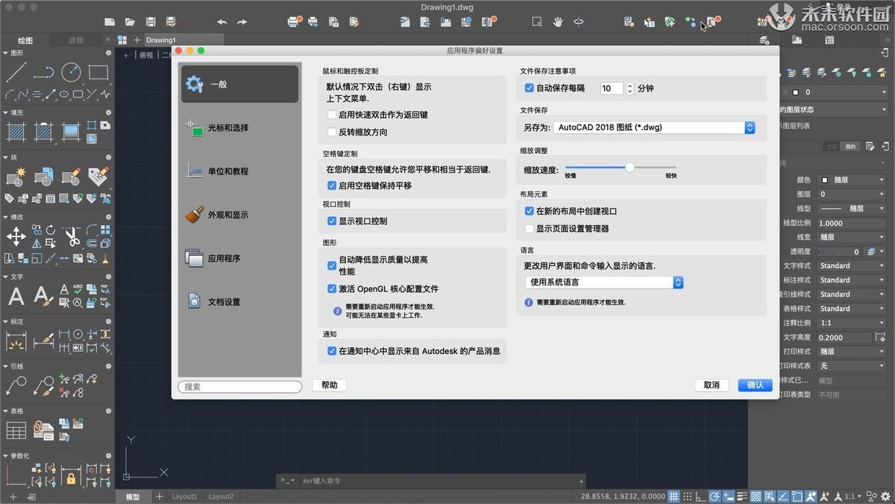Click the 帮助 button

(x=330, y=385)
